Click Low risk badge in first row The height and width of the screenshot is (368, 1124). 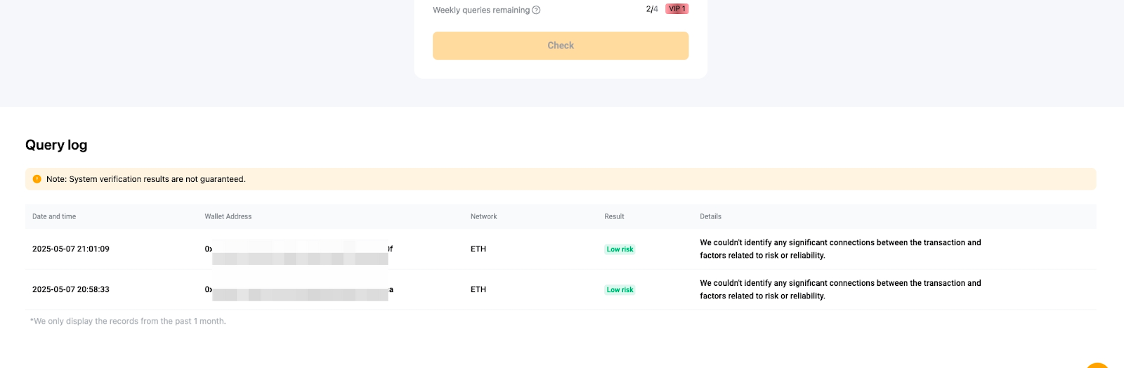tap(620, 249)
